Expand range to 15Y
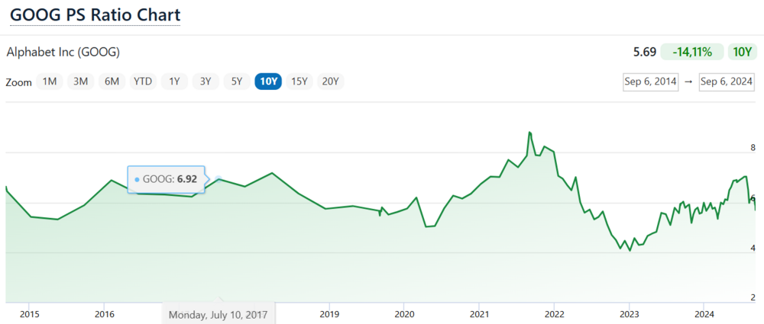 coord(299,82)
